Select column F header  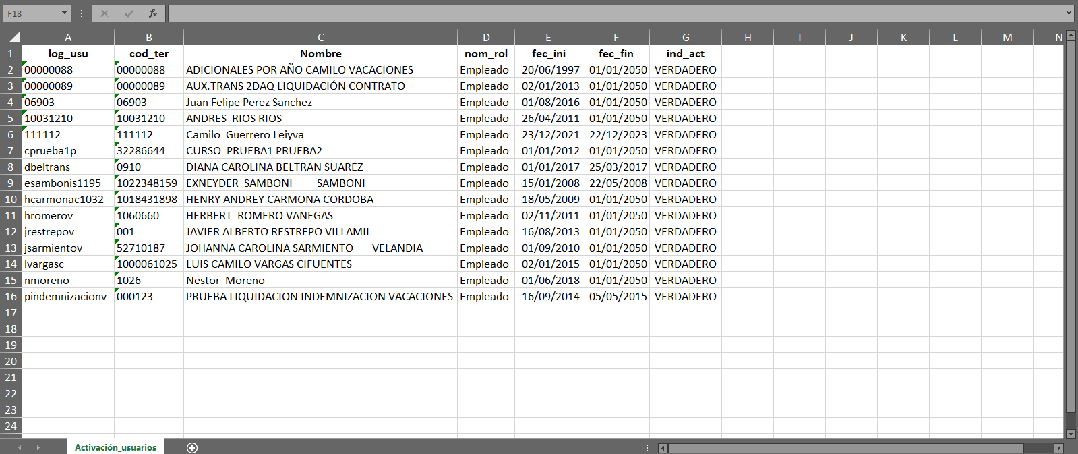[616, 37]
